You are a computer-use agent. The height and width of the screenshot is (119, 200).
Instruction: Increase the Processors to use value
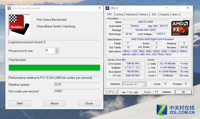point(57,49)
